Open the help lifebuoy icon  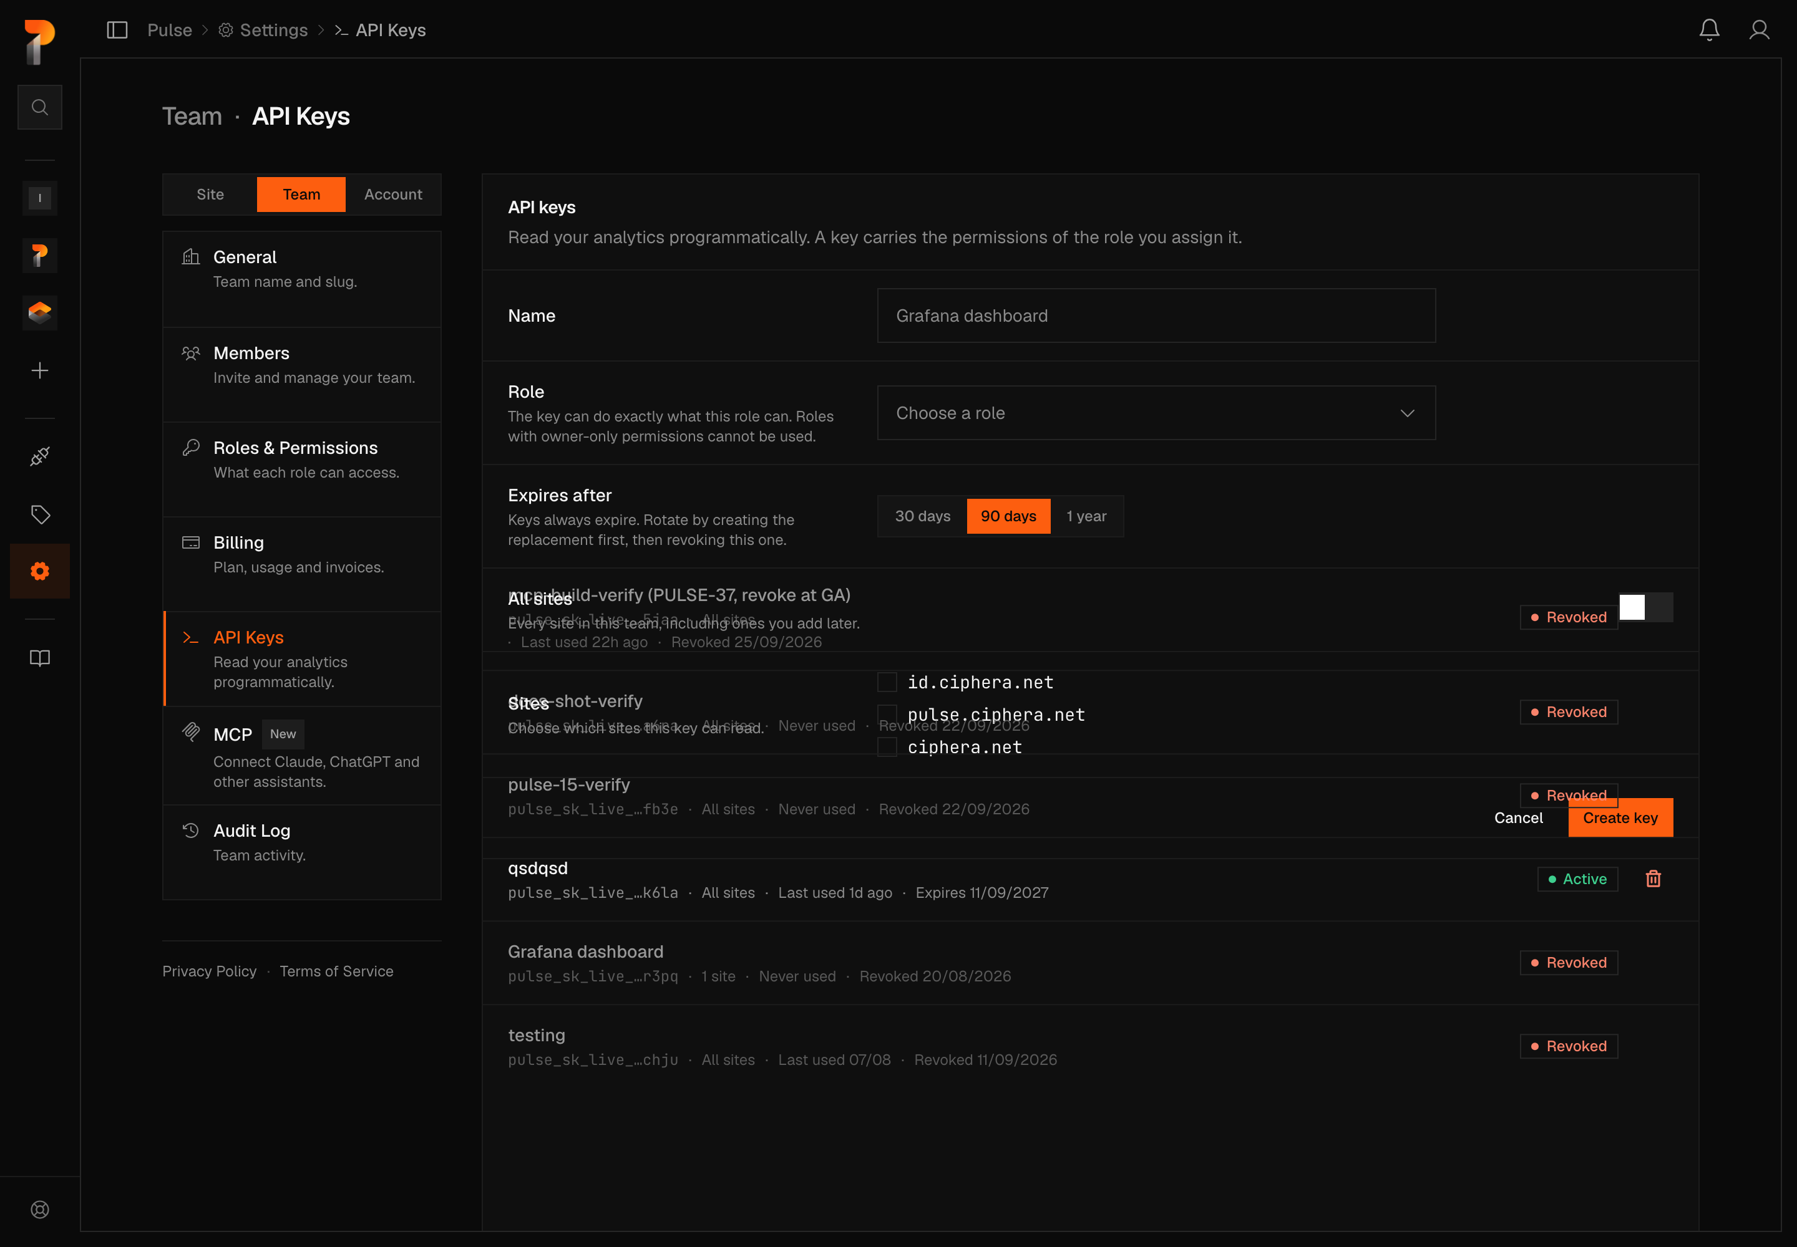point(40,1210)
